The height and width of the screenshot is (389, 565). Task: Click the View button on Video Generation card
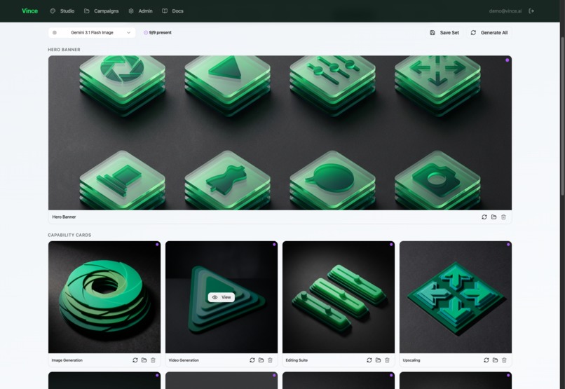pyautogui.click(x=222, y=297)
